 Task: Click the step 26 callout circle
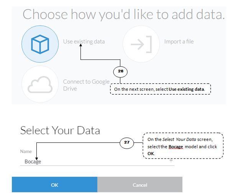point(120,72)
